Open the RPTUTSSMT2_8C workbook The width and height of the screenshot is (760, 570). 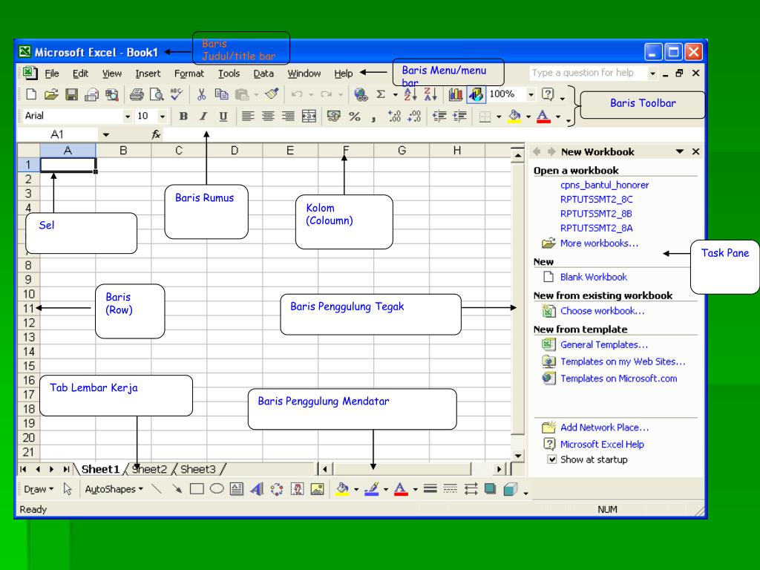pyautogui.click(x=596, y=199)
